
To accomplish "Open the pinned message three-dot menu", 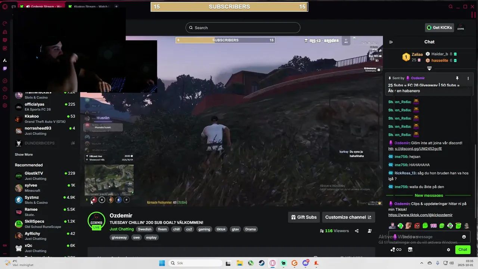I will (x=468, y=78).
